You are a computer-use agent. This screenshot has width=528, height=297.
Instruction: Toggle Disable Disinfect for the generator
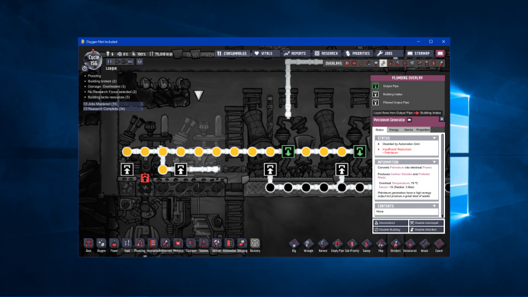(x=426, y=229)
